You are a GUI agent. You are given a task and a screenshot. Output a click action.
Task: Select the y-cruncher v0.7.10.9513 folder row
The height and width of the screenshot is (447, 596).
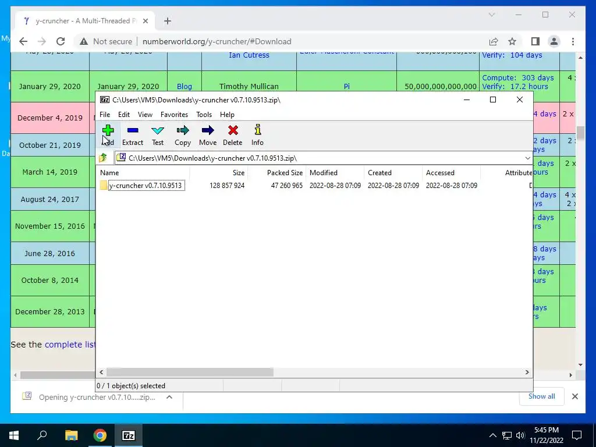pos(314,186)
